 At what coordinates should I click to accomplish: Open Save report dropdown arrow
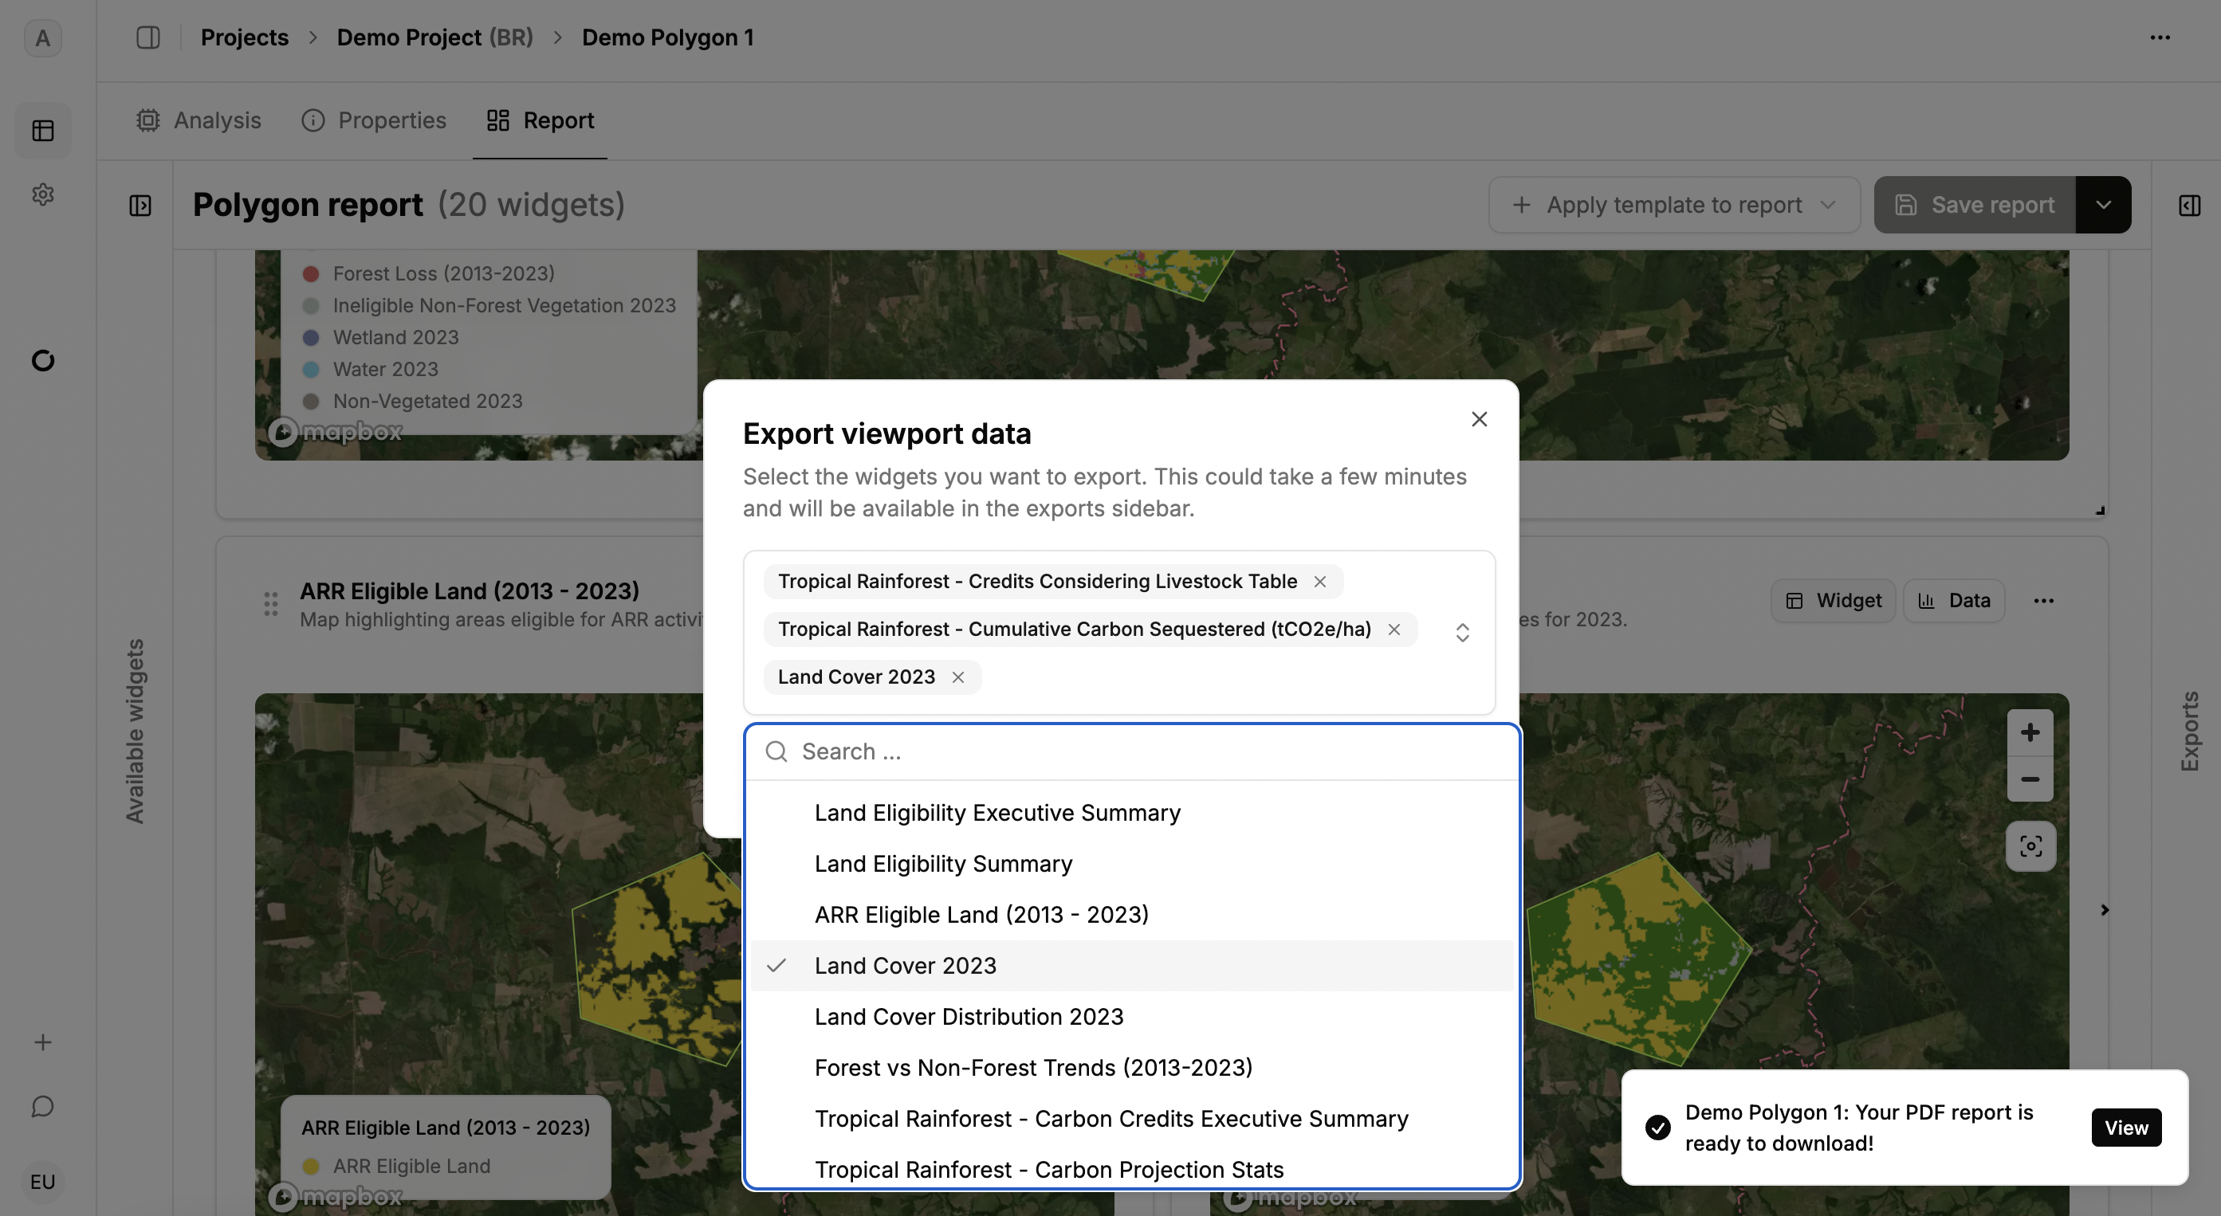pos(2103,205)
